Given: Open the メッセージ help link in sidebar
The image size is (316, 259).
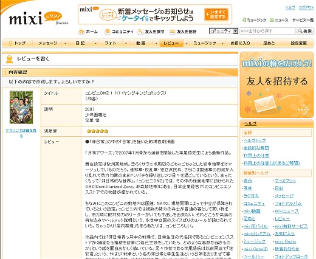Looking at the screenshot, I should [x=284, y=196].
